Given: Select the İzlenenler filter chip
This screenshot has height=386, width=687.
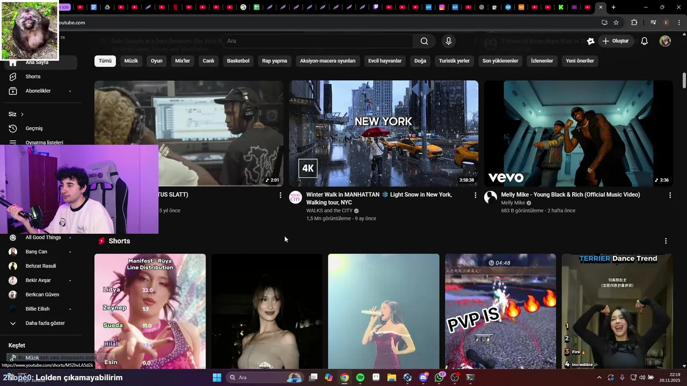Looking at the screenshot, I should click(x=542, y=61).
